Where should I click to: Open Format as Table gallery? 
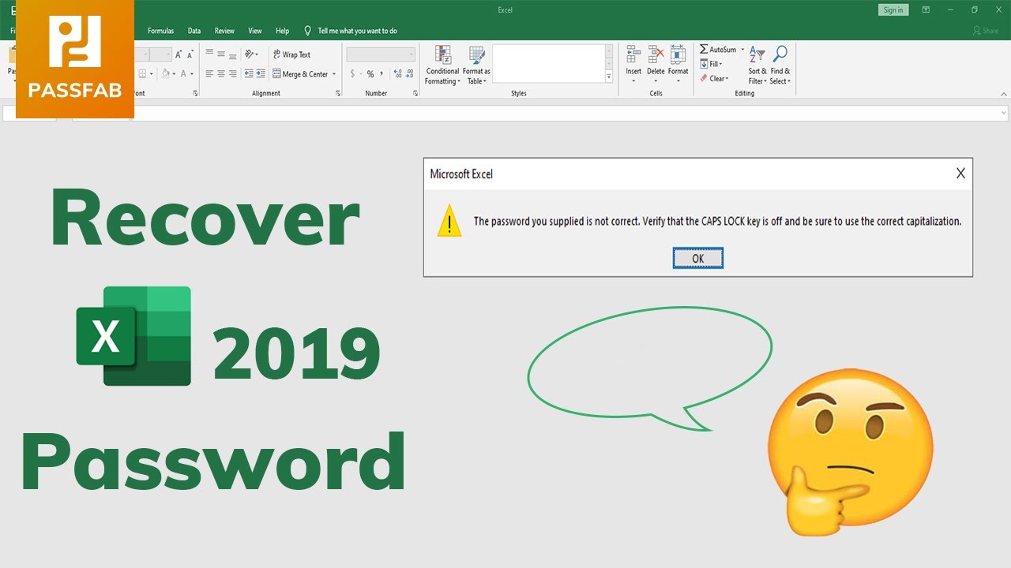point(476,65)
